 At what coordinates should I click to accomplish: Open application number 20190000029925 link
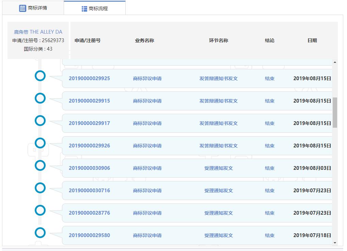pos(89,78)
